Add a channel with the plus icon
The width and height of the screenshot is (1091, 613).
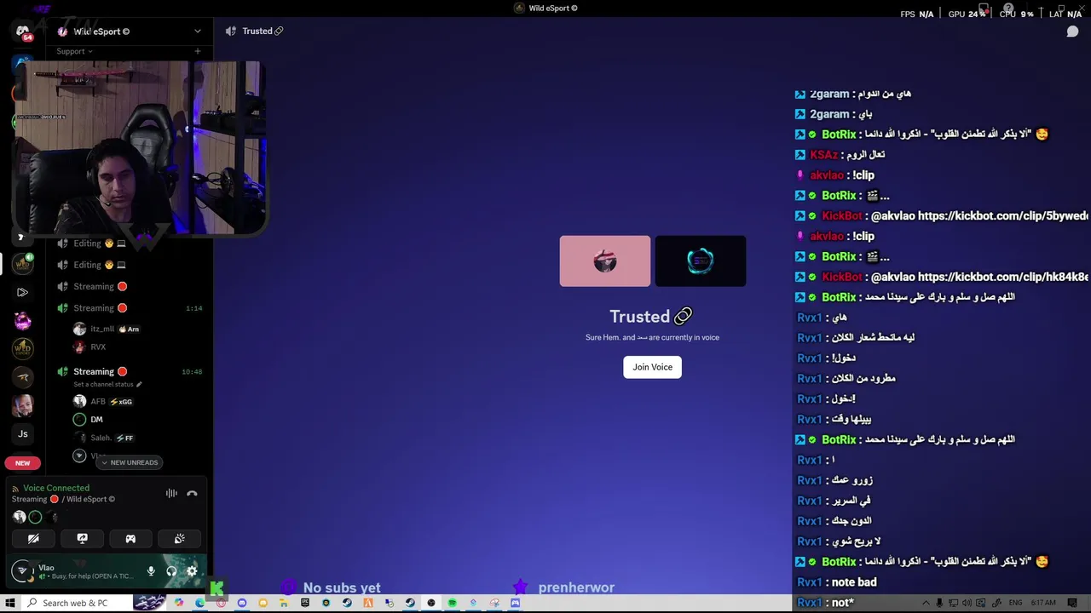(x=198, y=51)
